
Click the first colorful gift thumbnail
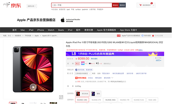coord(83,63)
